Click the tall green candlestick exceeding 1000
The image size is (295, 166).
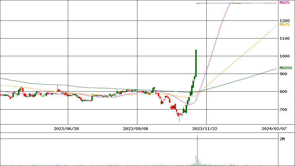[196, 63]
